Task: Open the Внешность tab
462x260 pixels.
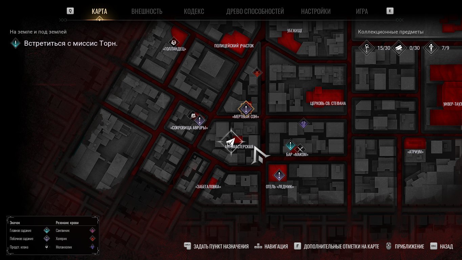Action: click(x=147, y=12)
